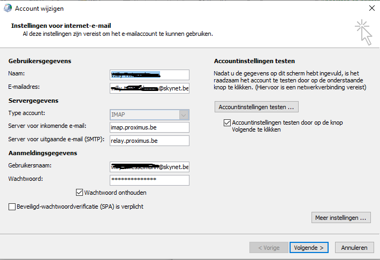Image resolution: width=380 pixels, height=260 pixels.
Task: Open the Type account IMAP dropdown
Action: point(184,114)
